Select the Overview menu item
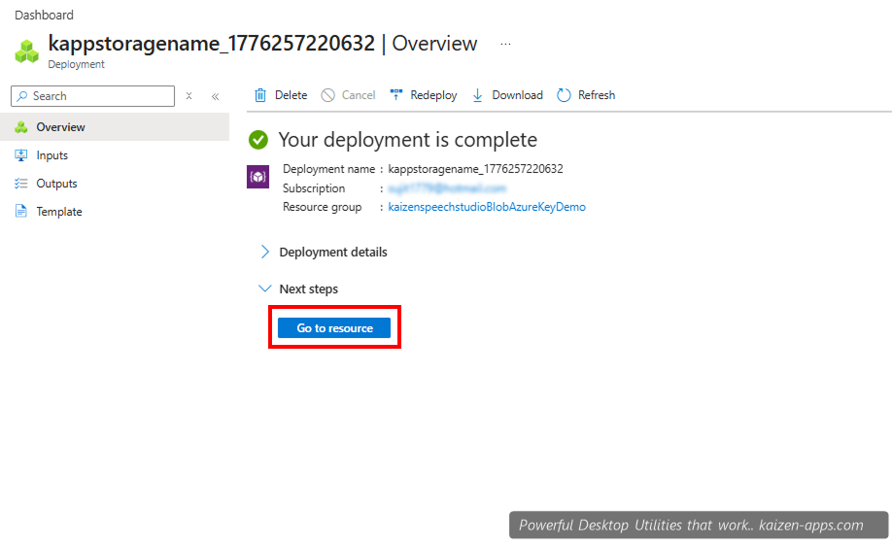 point(115,127)
